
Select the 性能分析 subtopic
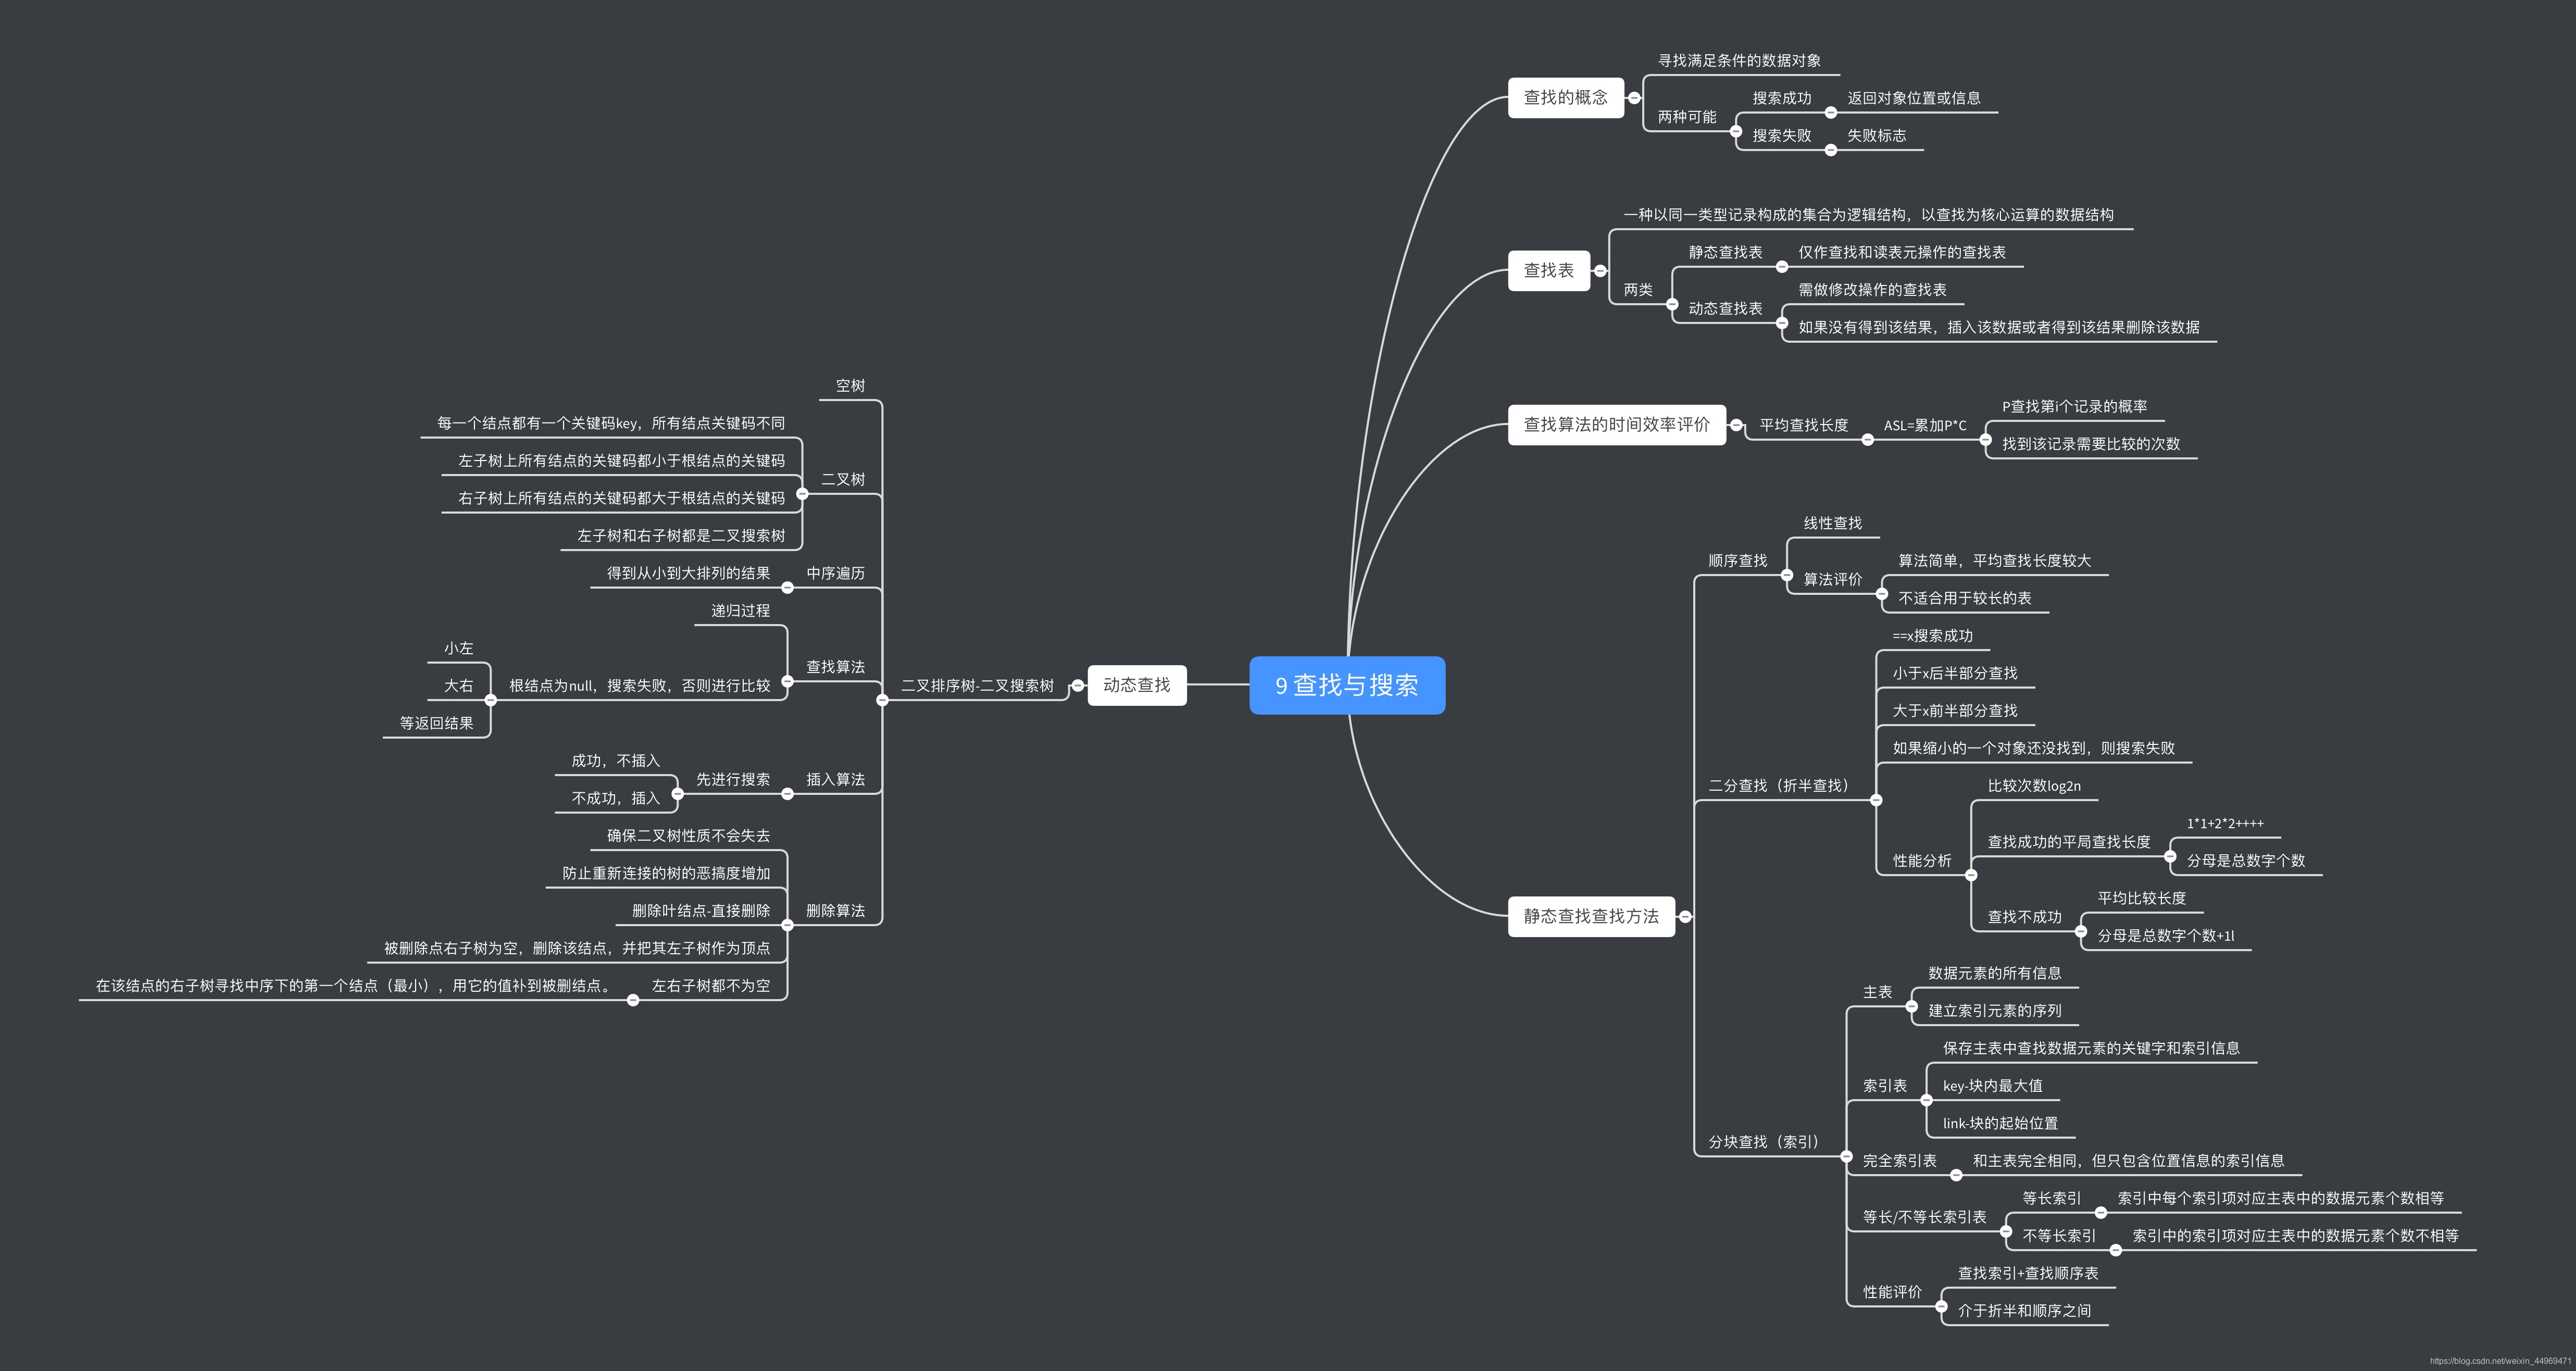click(x=1921, y=860)
